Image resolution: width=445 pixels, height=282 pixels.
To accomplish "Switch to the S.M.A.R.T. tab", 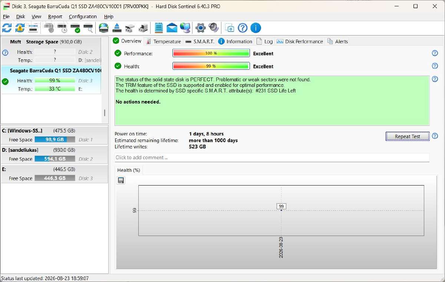I will point(200,42).
